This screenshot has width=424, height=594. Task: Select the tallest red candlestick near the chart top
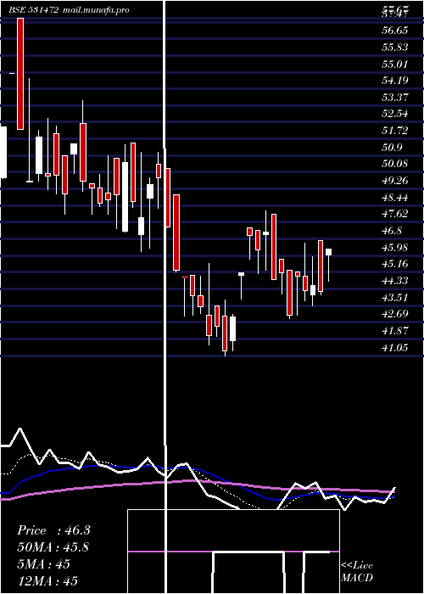20,74
